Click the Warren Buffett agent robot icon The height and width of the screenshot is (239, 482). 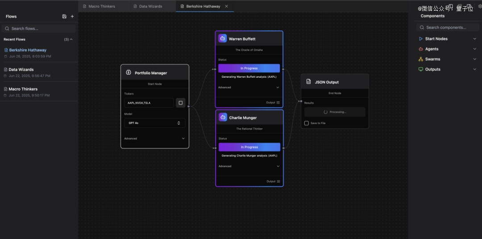(x=222, y=38)
